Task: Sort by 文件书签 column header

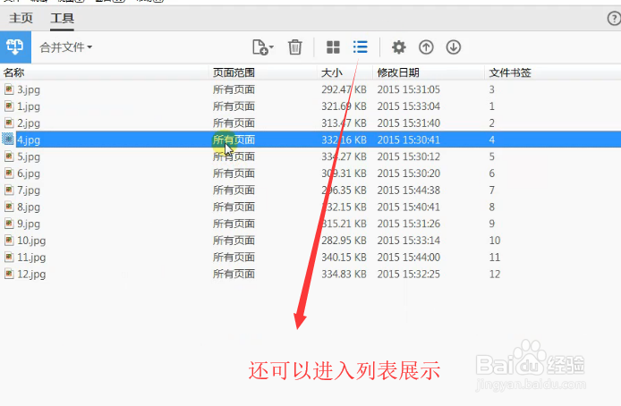Action: pos(510,72)
